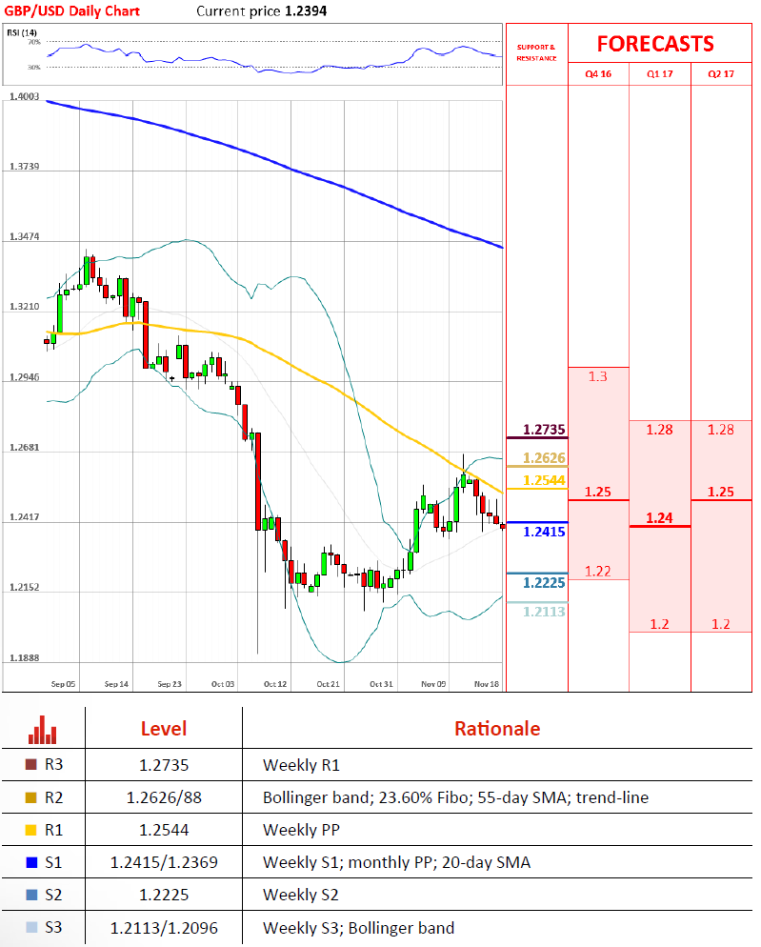This screenshot has width=761, height=947.
Task: Click the 1.3739 price axis label
Action: tap(24, 166)
